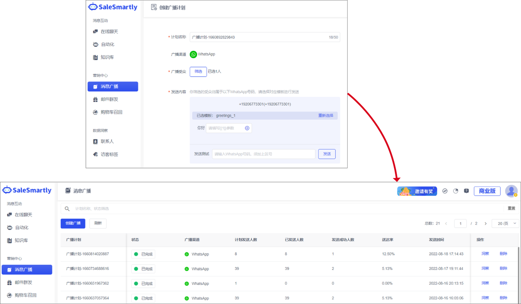
Task: Expand the 20/页 page size dropdown
Action: 505,223
